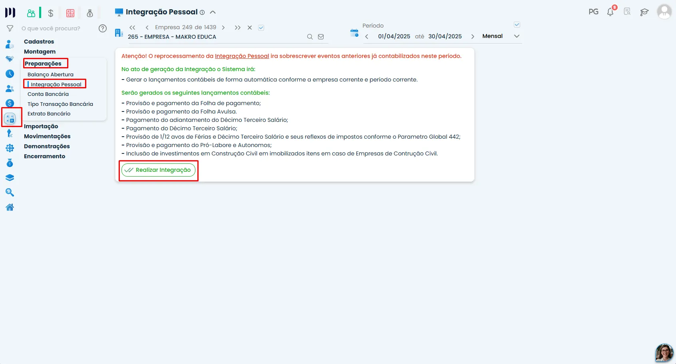Open the dollar sign module icon
The height and width of the screenshot is (364, 676).
pyautogui.click(x=51, y=13)
